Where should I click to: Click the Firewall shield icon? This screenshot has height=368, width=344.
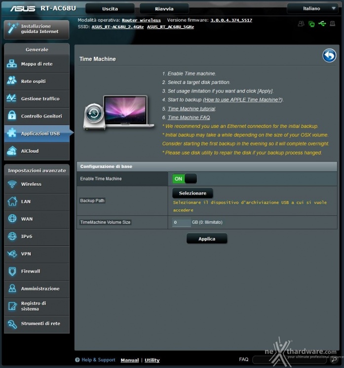(12, 271)
